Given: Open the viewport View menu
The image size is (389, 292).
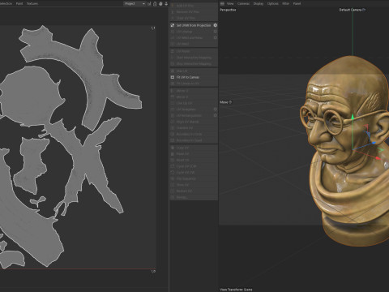Looking at the screenshot, I should click(x=230, y=3).
